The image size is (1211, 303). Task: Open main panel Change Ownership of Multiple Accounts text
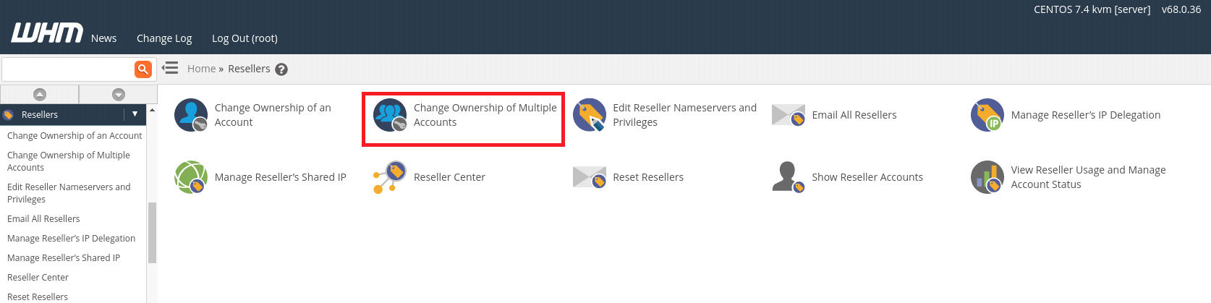[485, 115]
